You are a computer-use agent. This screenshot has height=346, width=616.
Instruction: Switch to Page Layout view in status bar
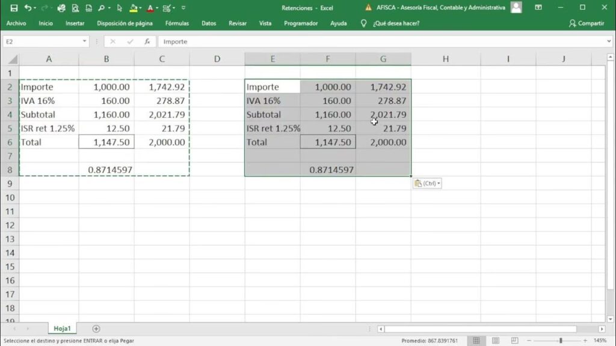496,341
